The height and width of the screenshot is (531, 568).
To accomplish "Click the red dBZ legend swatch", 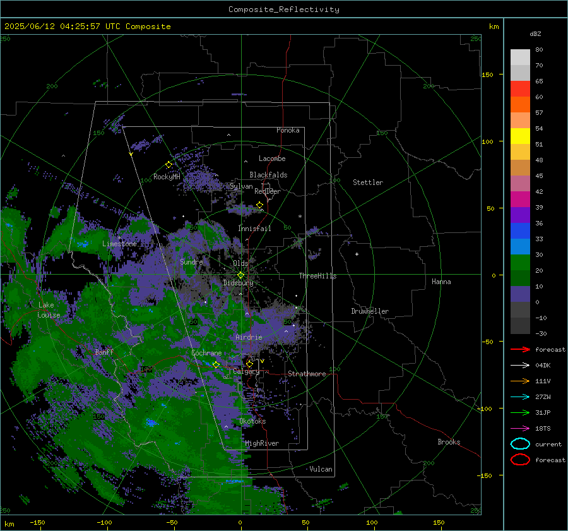I will pyautogui.click(x=520, y=88).
